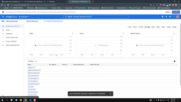Select the 1 day time range

click(147, 27)
